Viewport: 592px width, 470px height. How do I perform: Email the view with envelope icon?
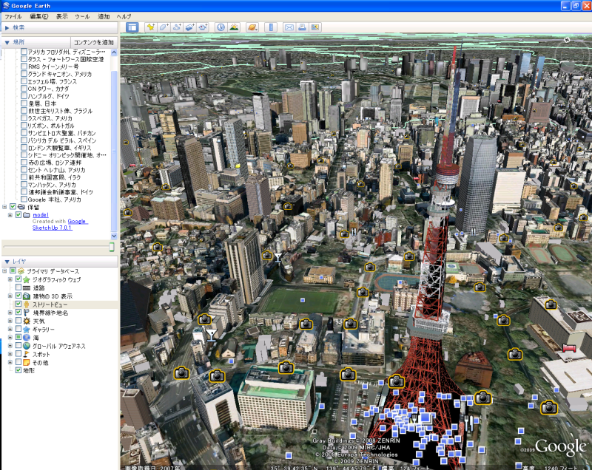289,27
